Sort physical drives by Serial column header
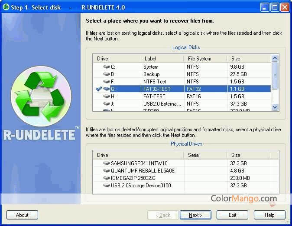The height and width of the screenshot is (226, 292). (x=206, y=155)
